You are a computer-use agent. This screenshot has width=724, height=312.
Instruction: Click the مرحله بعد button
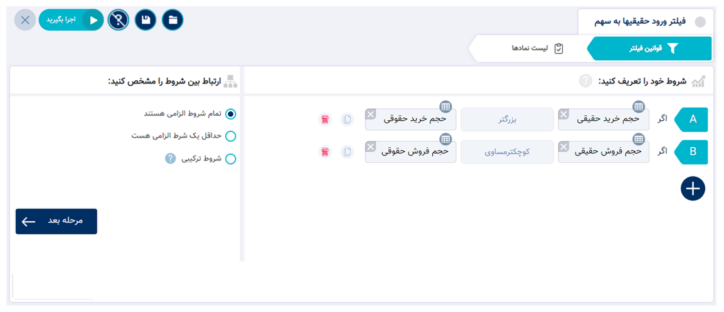point(56,221)
